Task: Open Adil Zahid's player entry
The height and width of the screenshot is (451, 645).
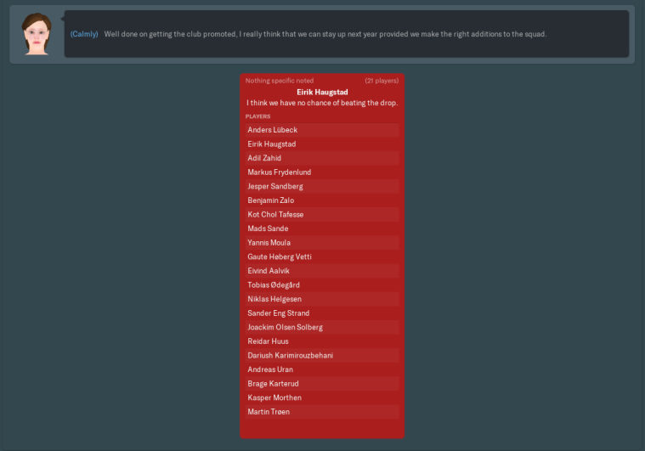Action: pos(264,158)
